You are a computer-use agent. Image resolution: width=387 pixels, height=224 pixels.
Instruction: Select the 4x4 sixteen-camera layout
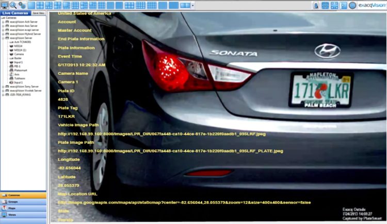(x=102, y=5)
